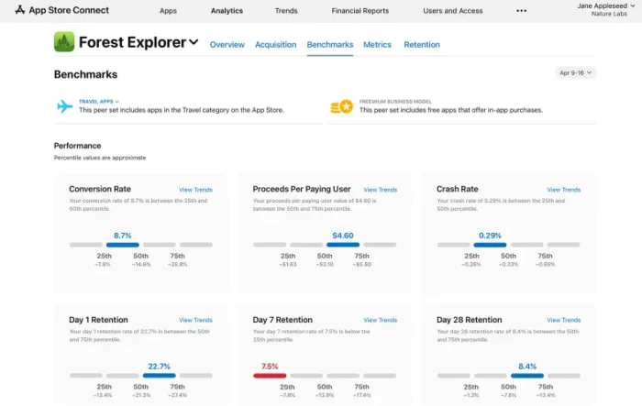The image size is (642, 406).
Task: Click the Day 28 Retention card title
Action: point(469,320)
